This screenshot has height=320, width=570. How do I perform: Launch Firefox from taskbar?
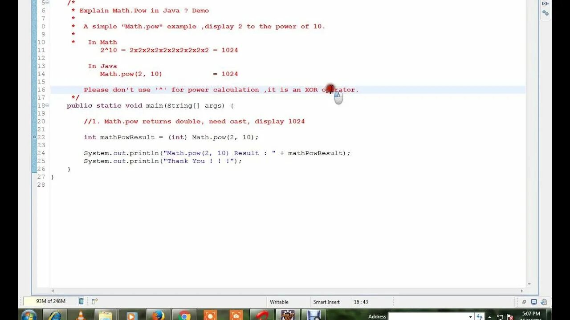(x=158, y=315)
